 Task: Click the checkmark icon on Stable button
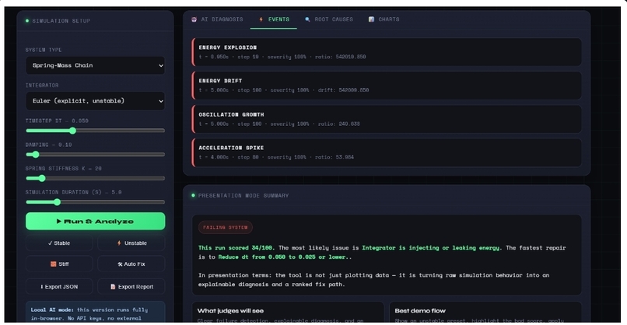coord(50,243)
